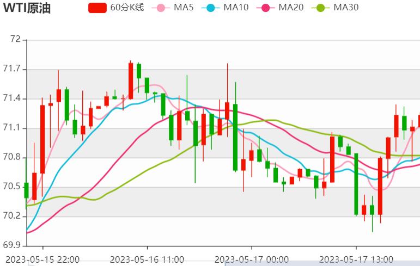Click the 72 price axis label
The image size is (420, 266).
click(15, 39)
